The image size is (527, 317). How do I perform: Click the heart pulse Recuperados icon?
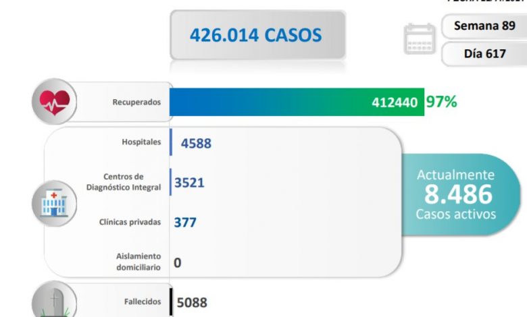54,103
